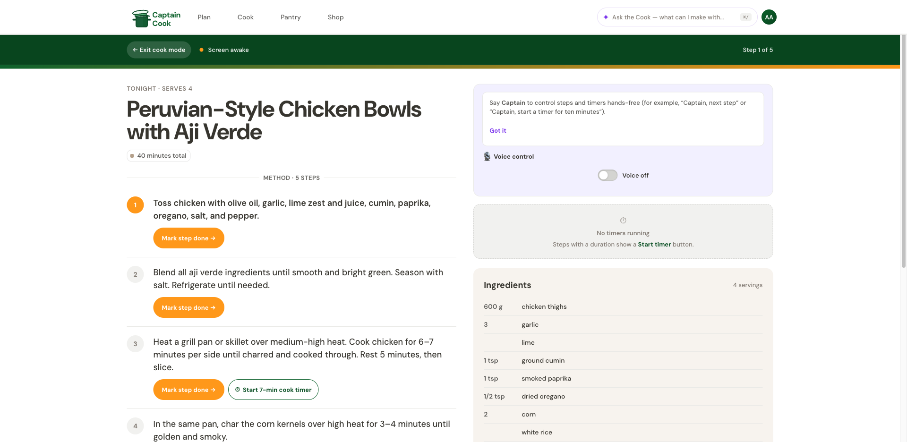Mark step 1 toss chicken done
The image size is (907, 442).
[x=188, y=238]
